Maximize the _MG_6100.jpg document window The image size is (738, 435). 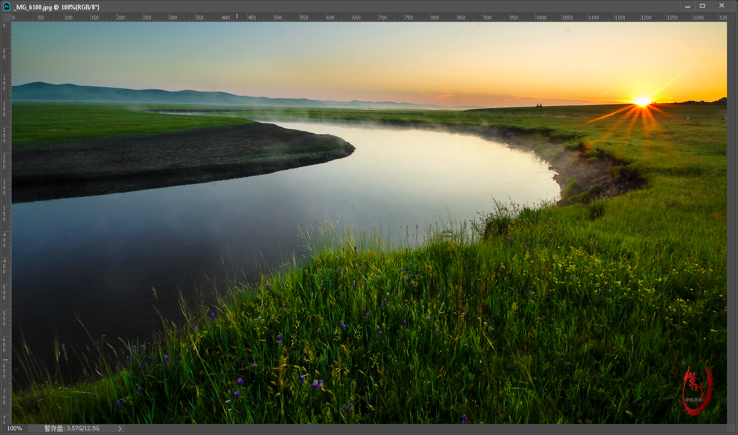pos(702,6)
